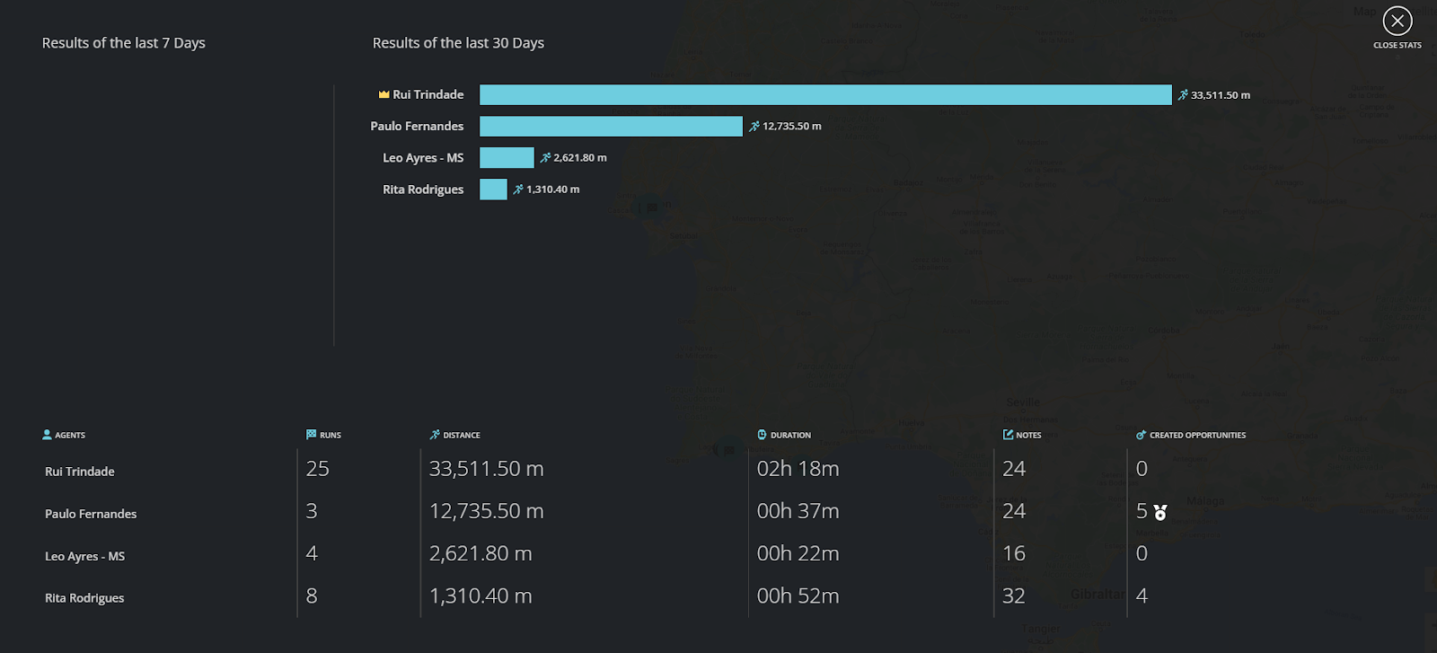
Task: Click the running icon next to 12,735.50 m
Action: pyautogui.click(x=754, y=127)
